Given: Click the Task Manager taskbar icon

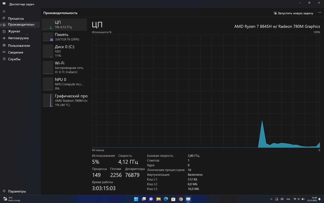Looking at the screenshot, I should click(x=188, y=199).
